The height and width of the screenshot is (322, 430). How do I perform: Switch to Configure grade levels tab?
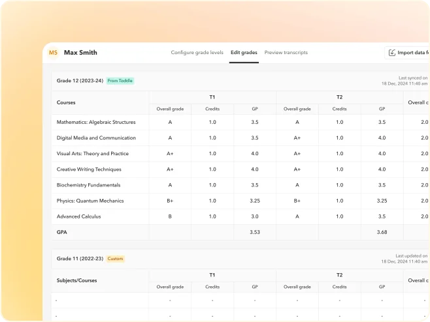(x=197, y=53)
